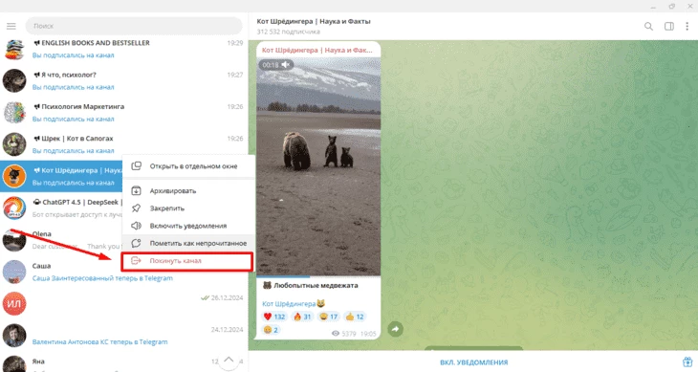Open the Психология Маркетинга channel
This screenshot has width=698, height=372.
click(x=123, y=113)
